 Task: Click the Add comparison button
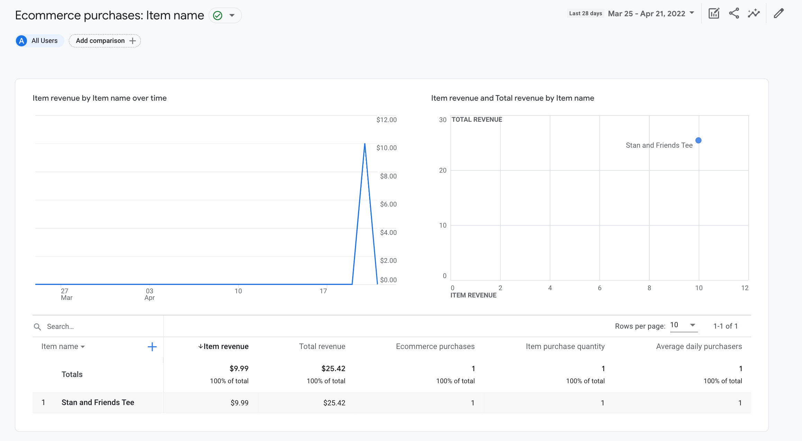105,41
